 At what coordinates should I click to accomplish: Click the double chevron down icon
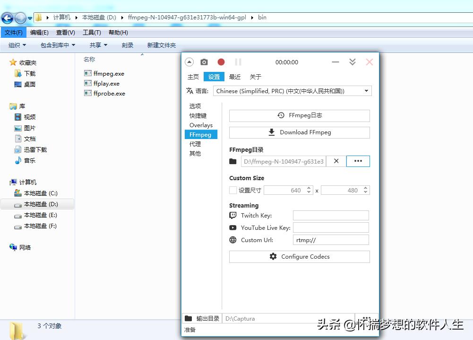coord(353,62)
